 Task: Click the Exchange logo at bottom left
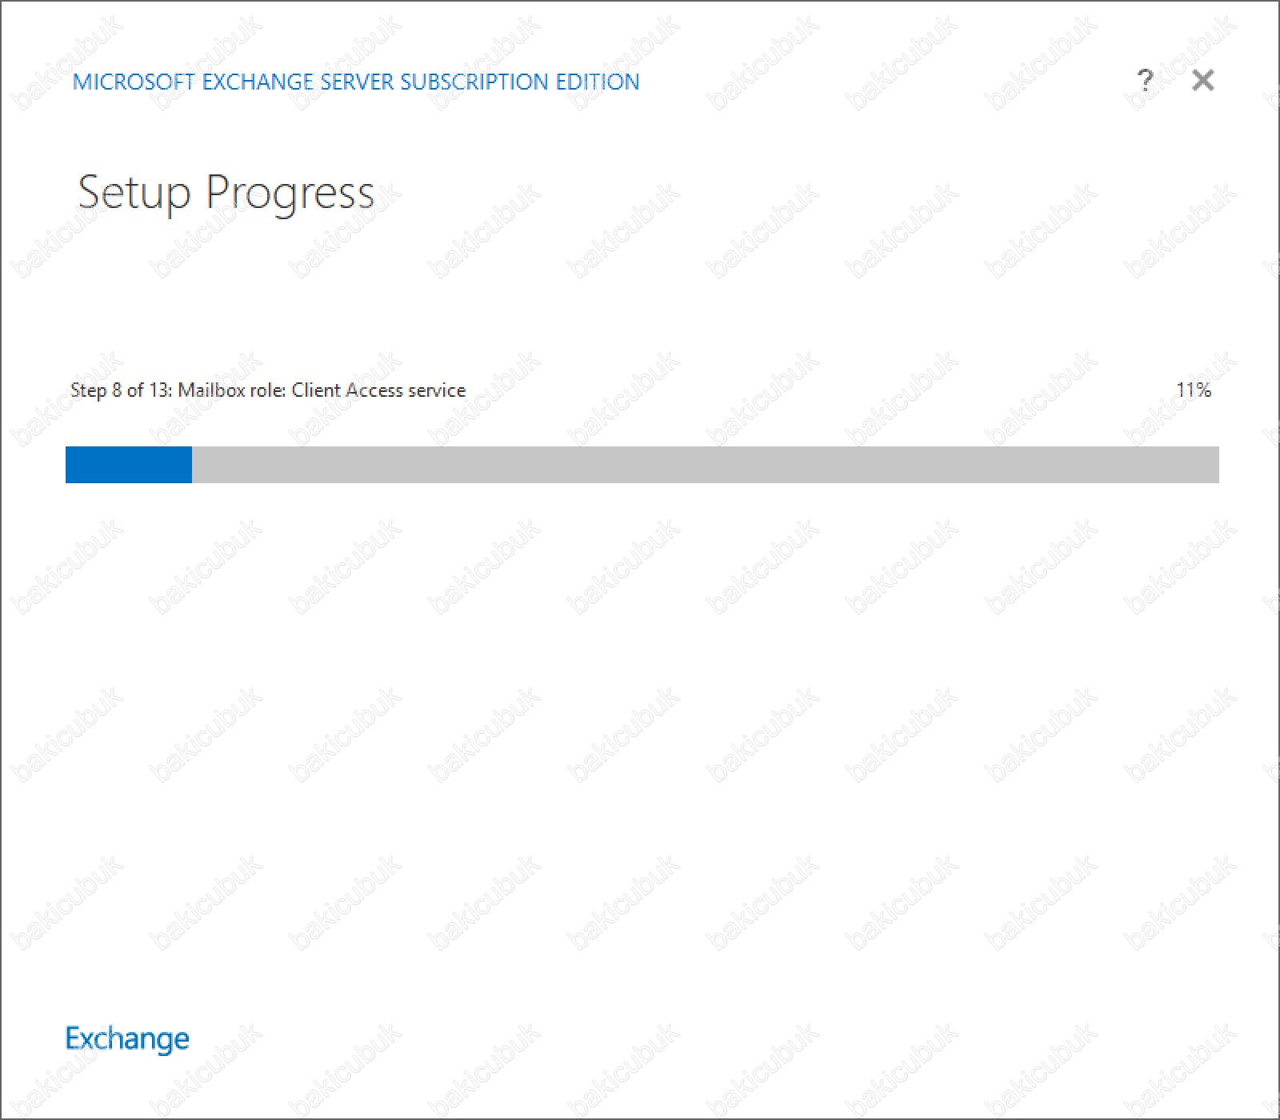coord(127,1038)
